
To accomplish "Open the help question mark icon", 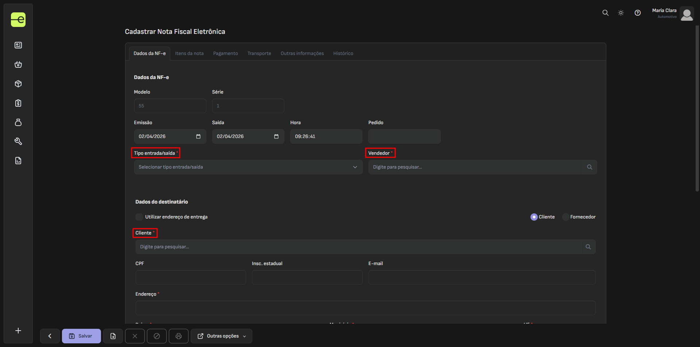I will 637,13.
